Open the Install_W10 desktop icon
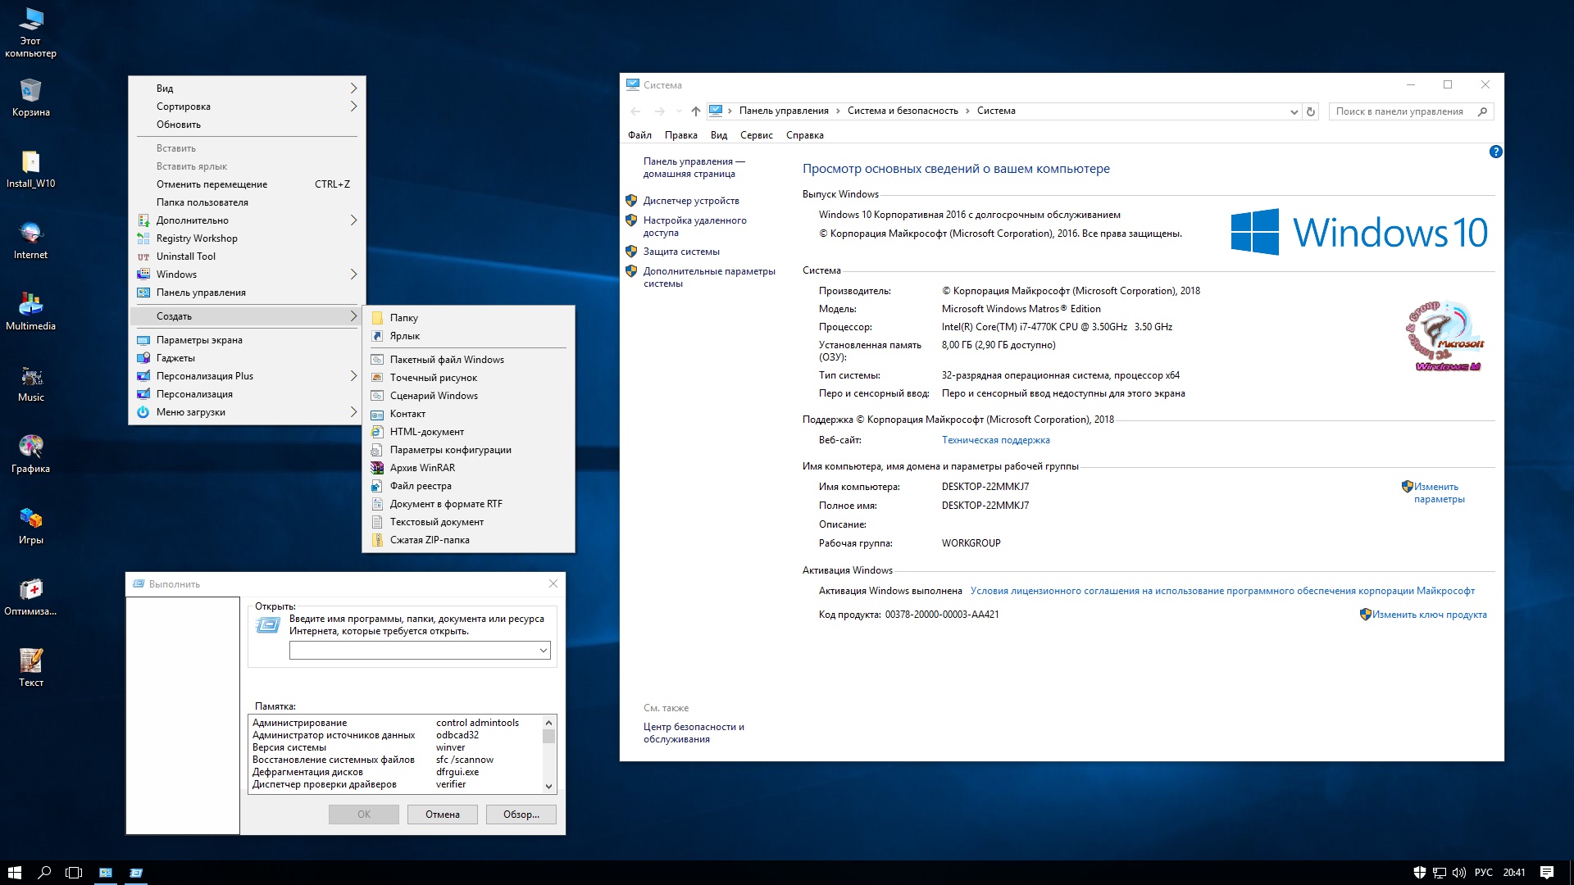 click(x=30, y=163)
